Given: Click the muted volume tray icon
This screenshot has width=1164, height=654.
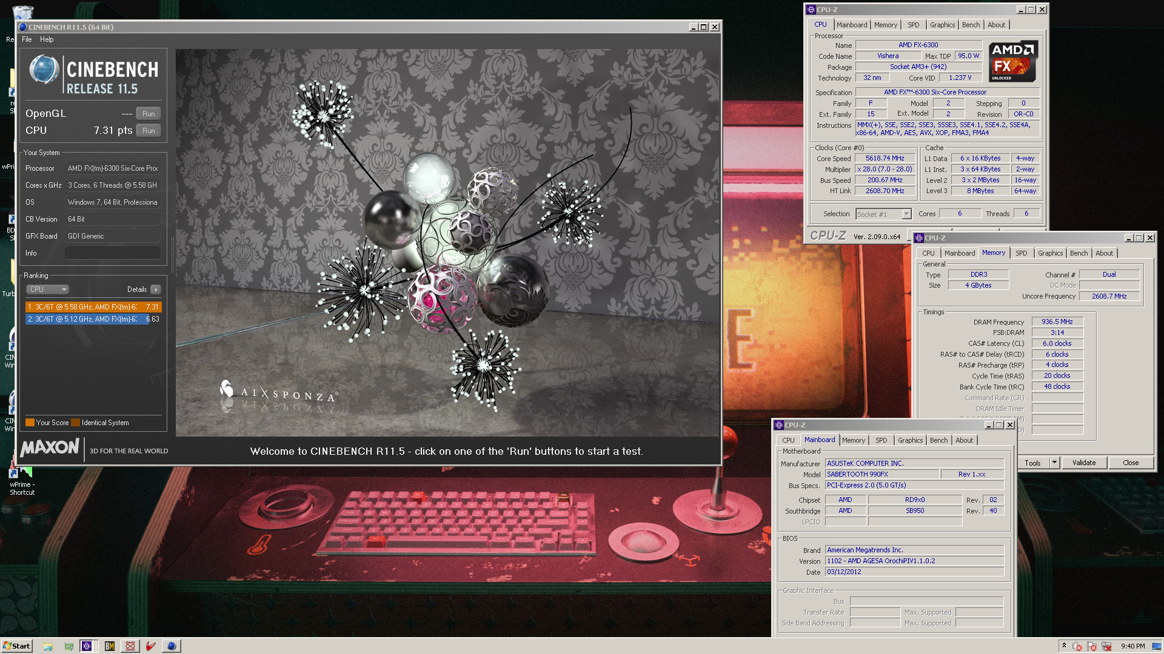Looking at the screenshot, I should pos(1077,647).
